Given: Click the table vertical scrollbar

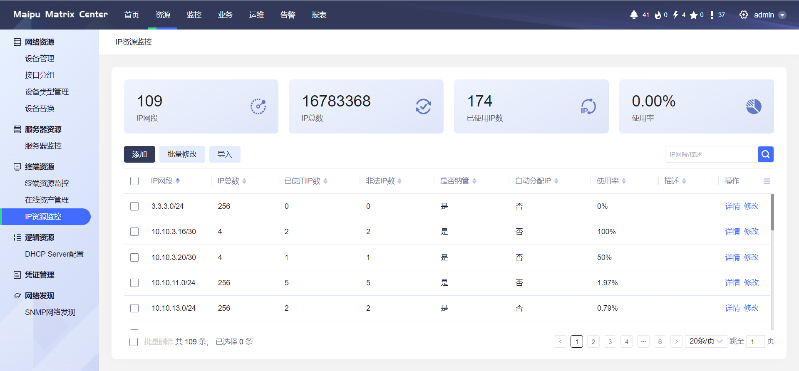Looking at the screenshot, I should (772, 212).
